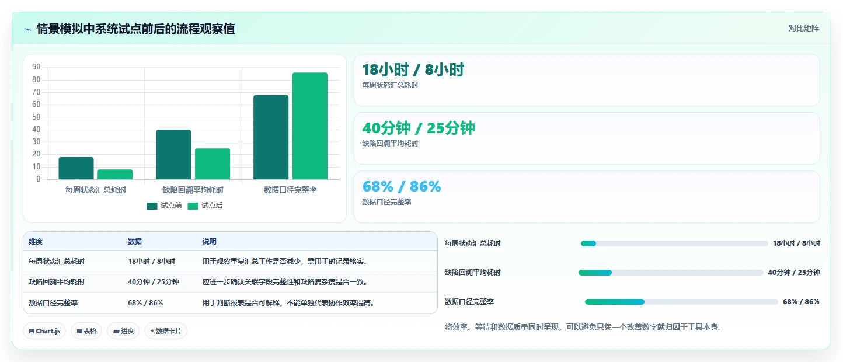Click the 对比矩阵 label in header
This screenshot has width=843, height=362.
(x=804, y=28)
